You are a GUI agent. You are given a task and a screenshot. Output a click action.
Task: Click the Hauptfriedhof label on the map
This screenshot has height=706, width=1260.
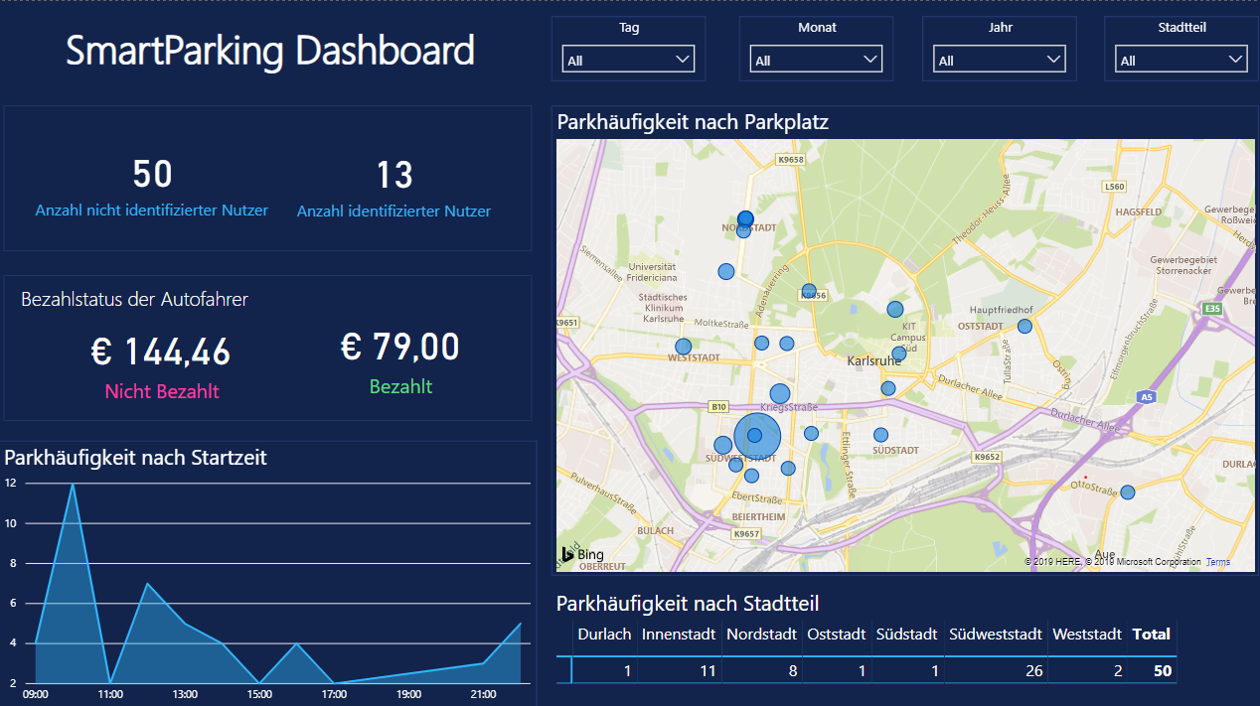click(1000, 310)
